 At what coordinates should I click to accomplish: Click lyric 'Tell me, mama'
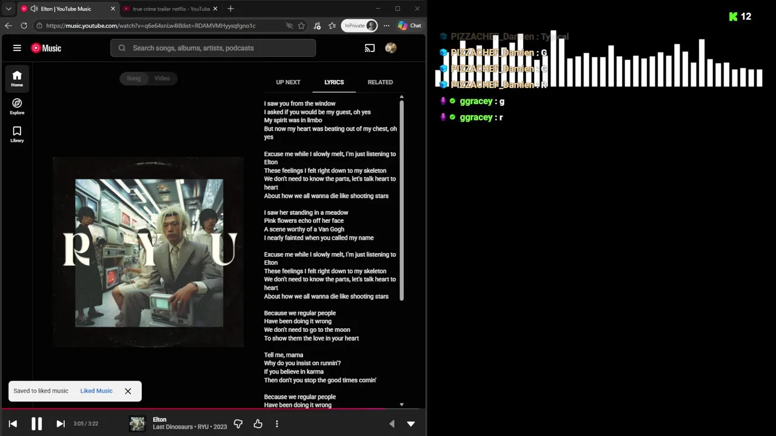284,355
